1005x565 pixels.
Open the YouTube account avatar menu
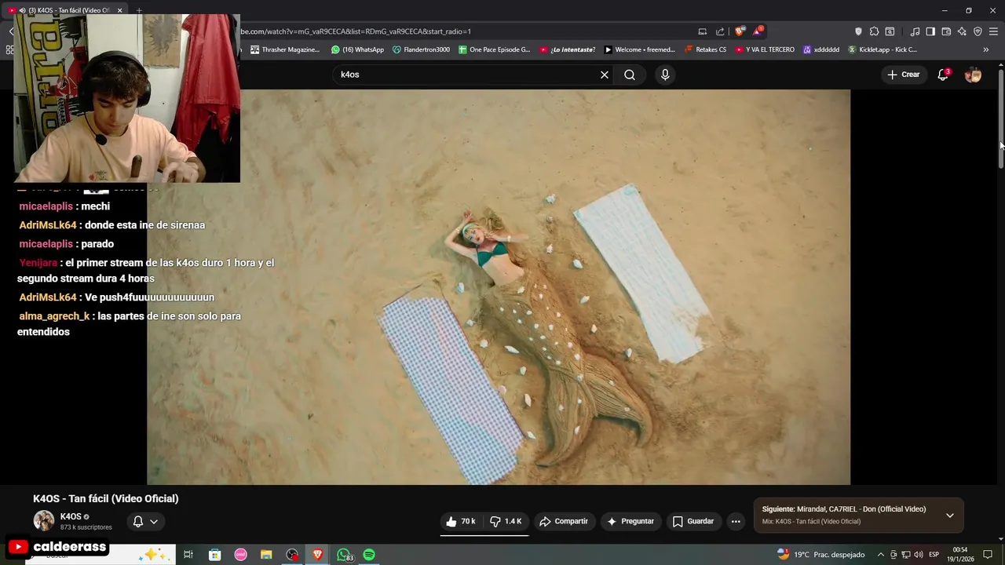[973, 75]
